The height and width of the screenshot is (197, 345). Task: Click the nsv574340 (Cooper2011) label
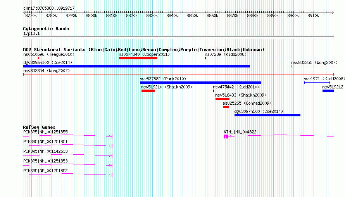(144, 54)
